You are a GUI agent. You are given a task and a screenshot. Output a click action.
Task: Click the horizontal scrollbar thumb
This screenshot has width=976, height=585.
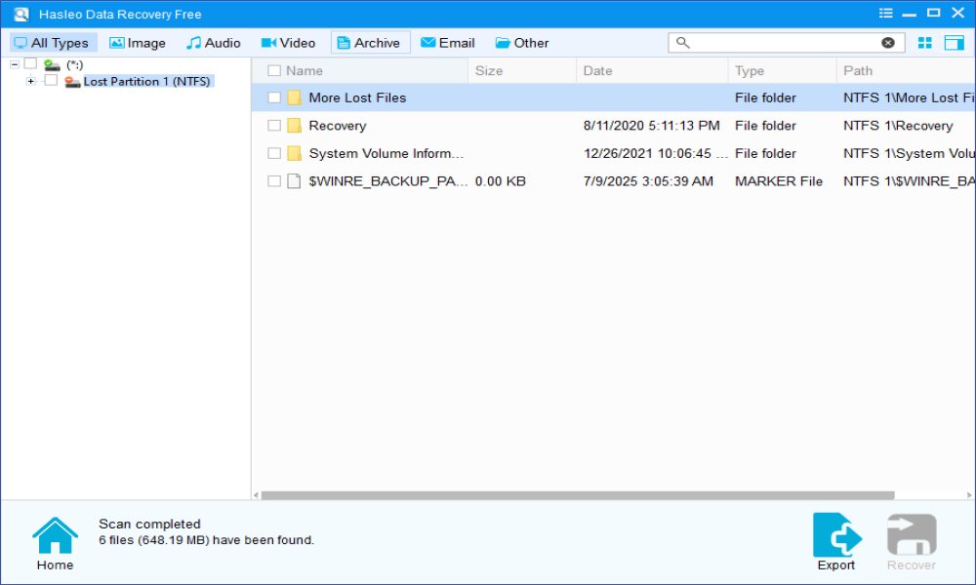click(x=578, y=495)
